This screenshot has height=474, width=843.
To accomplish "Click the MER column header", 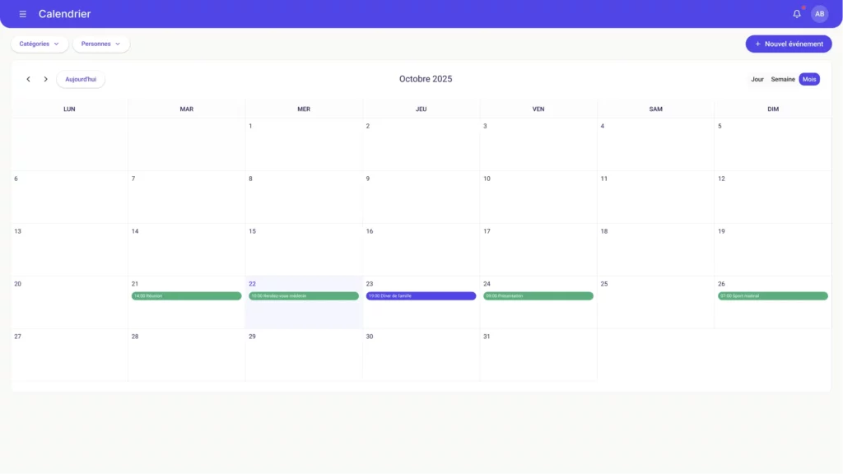I will click(304, 109).
